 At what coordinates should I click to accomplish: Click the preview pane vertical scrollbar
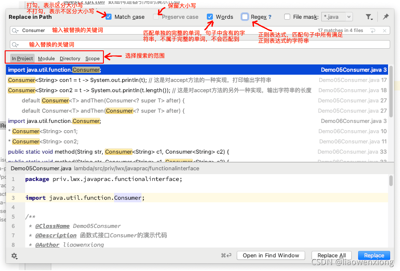pos(391,181)
